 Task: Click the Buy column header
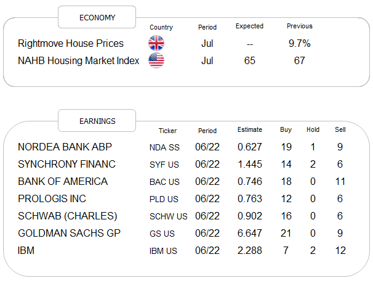[x=286, y=129]
